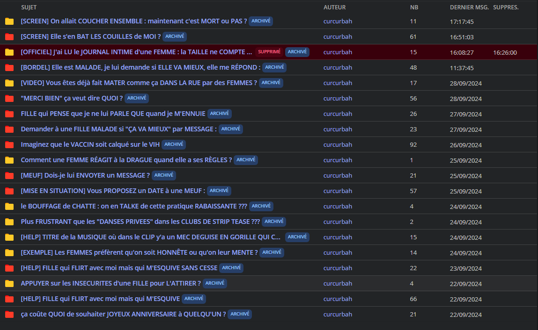Open topic 'APPUYER sur les INSECURITES d'une FILLE'
The image size is (538, 330).
[111, 283]
